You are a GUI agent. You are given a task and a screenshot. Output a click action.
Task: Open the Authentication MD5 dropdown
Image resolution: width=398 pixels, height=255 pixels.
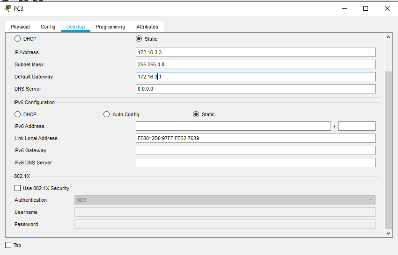[x=225, y=200]
